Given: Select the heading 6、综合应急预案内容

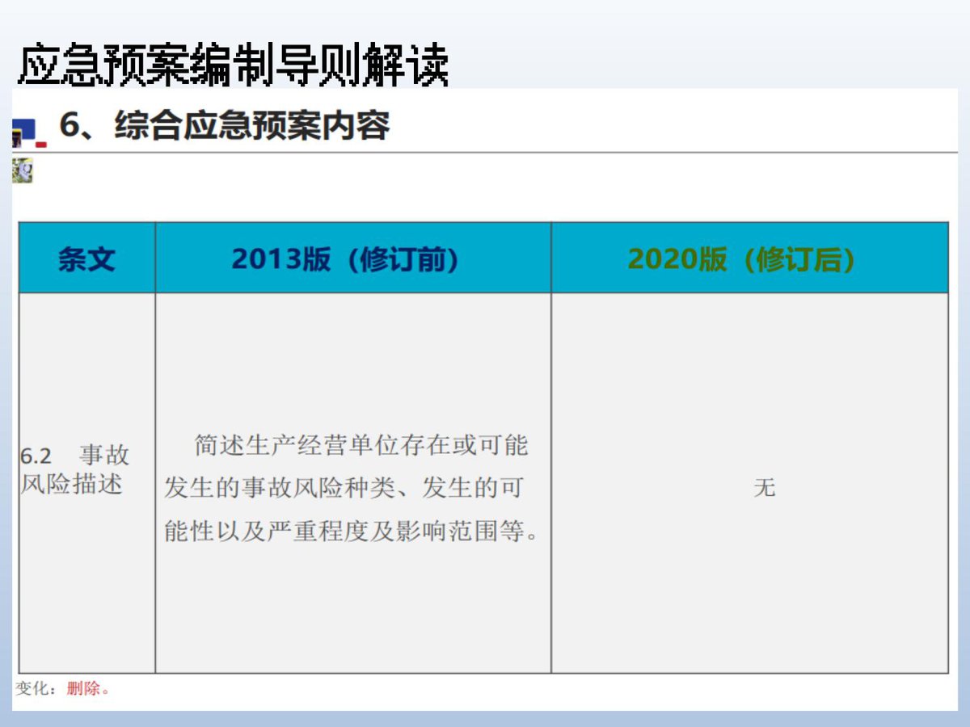Looking at the screenshot, I should tap(225, 126).
